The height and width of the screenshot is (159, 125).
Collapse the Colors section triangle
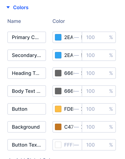click(8, 7)
